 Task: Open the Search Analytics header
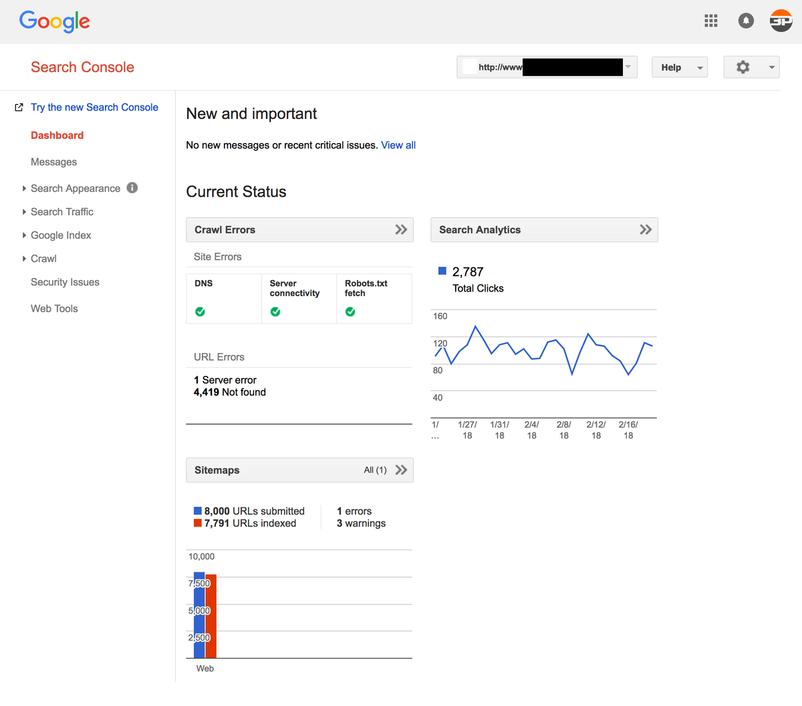[x=544, y=229]
